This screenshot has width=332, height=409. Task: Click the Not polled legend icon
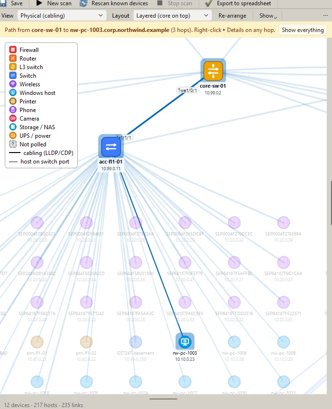pos(13,144)
